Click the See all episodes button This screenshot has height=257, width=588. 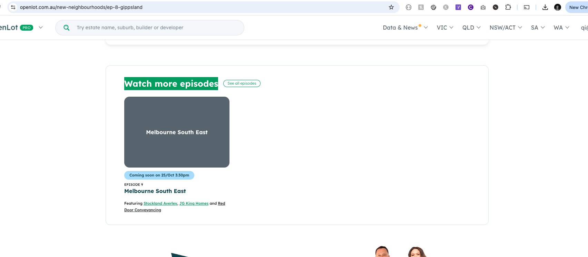(242, 83)
